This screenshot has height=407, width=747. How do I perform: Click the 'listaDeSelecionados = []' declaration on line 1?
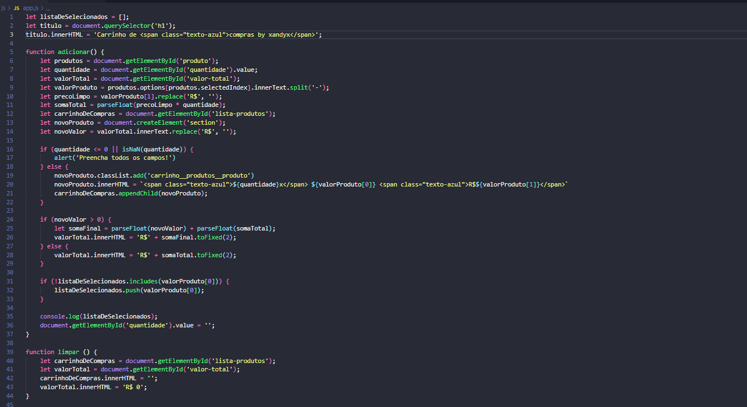(84, 17)
